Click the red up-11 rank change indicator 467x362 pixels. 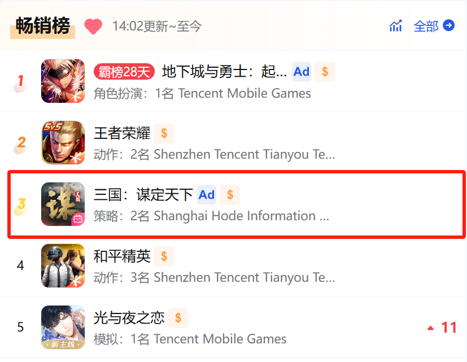point(442,328)
